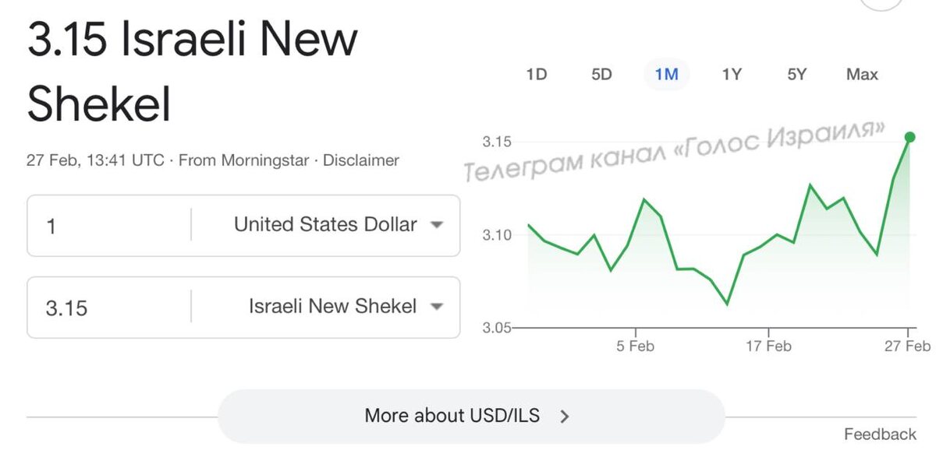The image size is (936, 471).
Task: Open Israeli New Shekel currency dropdown
Action: click(333, 307)
